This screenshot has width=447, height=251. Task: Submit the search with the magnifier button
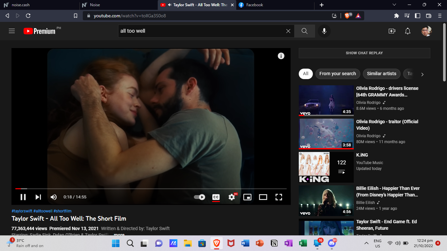coord(304,31)
